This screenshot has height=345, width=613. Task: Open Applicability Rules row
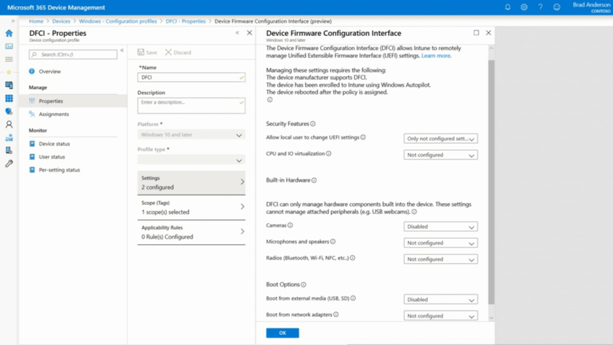191,232
